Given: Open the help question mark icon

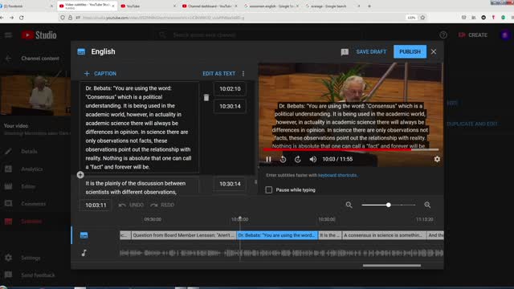Looking at the screenshot, I should 443,35.
